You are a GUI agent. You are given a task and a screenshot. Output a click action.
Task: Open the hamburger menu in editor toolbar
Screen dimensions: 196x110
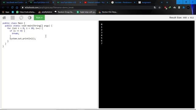(x=13, y=18)
